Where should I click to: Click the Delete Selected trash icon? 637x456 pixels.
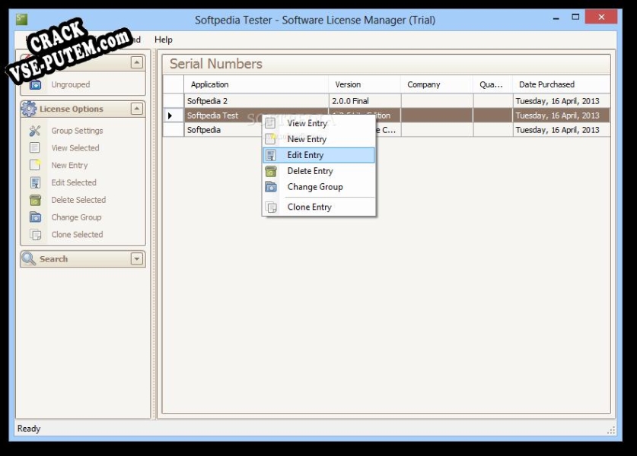35,200
